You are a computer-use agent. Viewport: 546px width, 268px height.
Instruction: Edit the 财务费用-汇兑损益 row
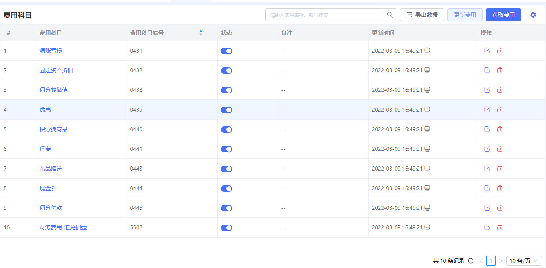click(x=487, y=227)
